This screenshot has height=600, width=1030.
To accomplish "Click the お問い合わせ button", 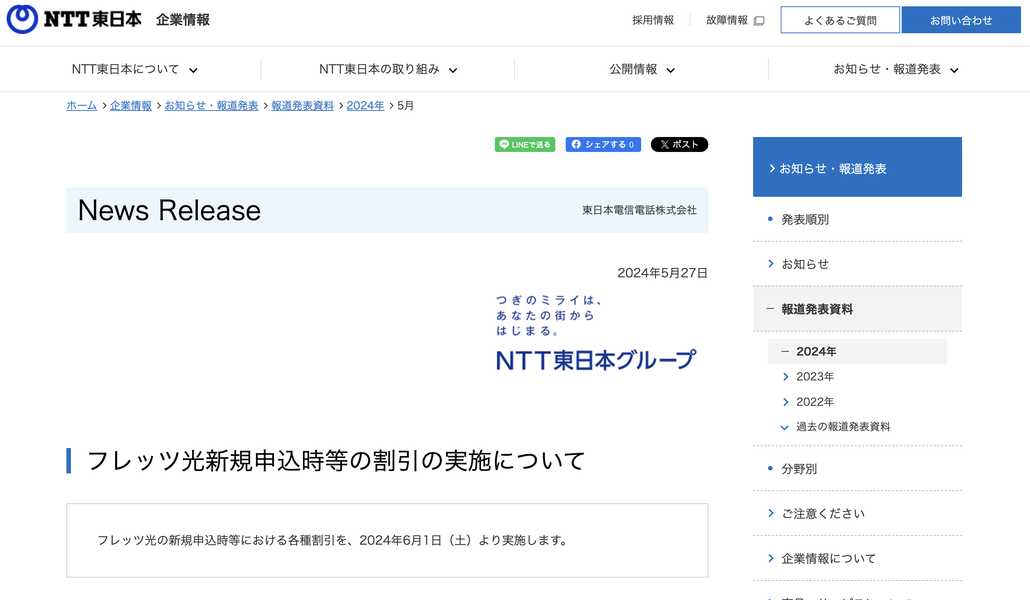I will coord(961,20).
